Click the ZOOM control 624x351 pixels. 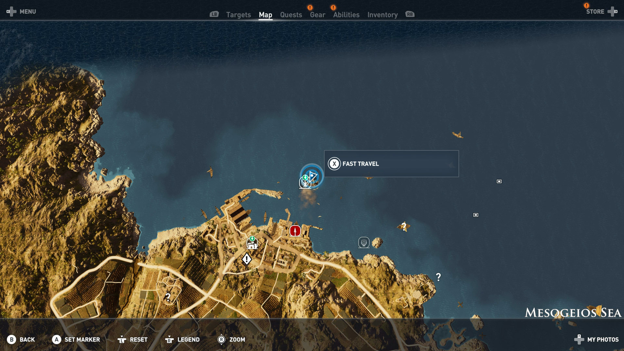231,340
